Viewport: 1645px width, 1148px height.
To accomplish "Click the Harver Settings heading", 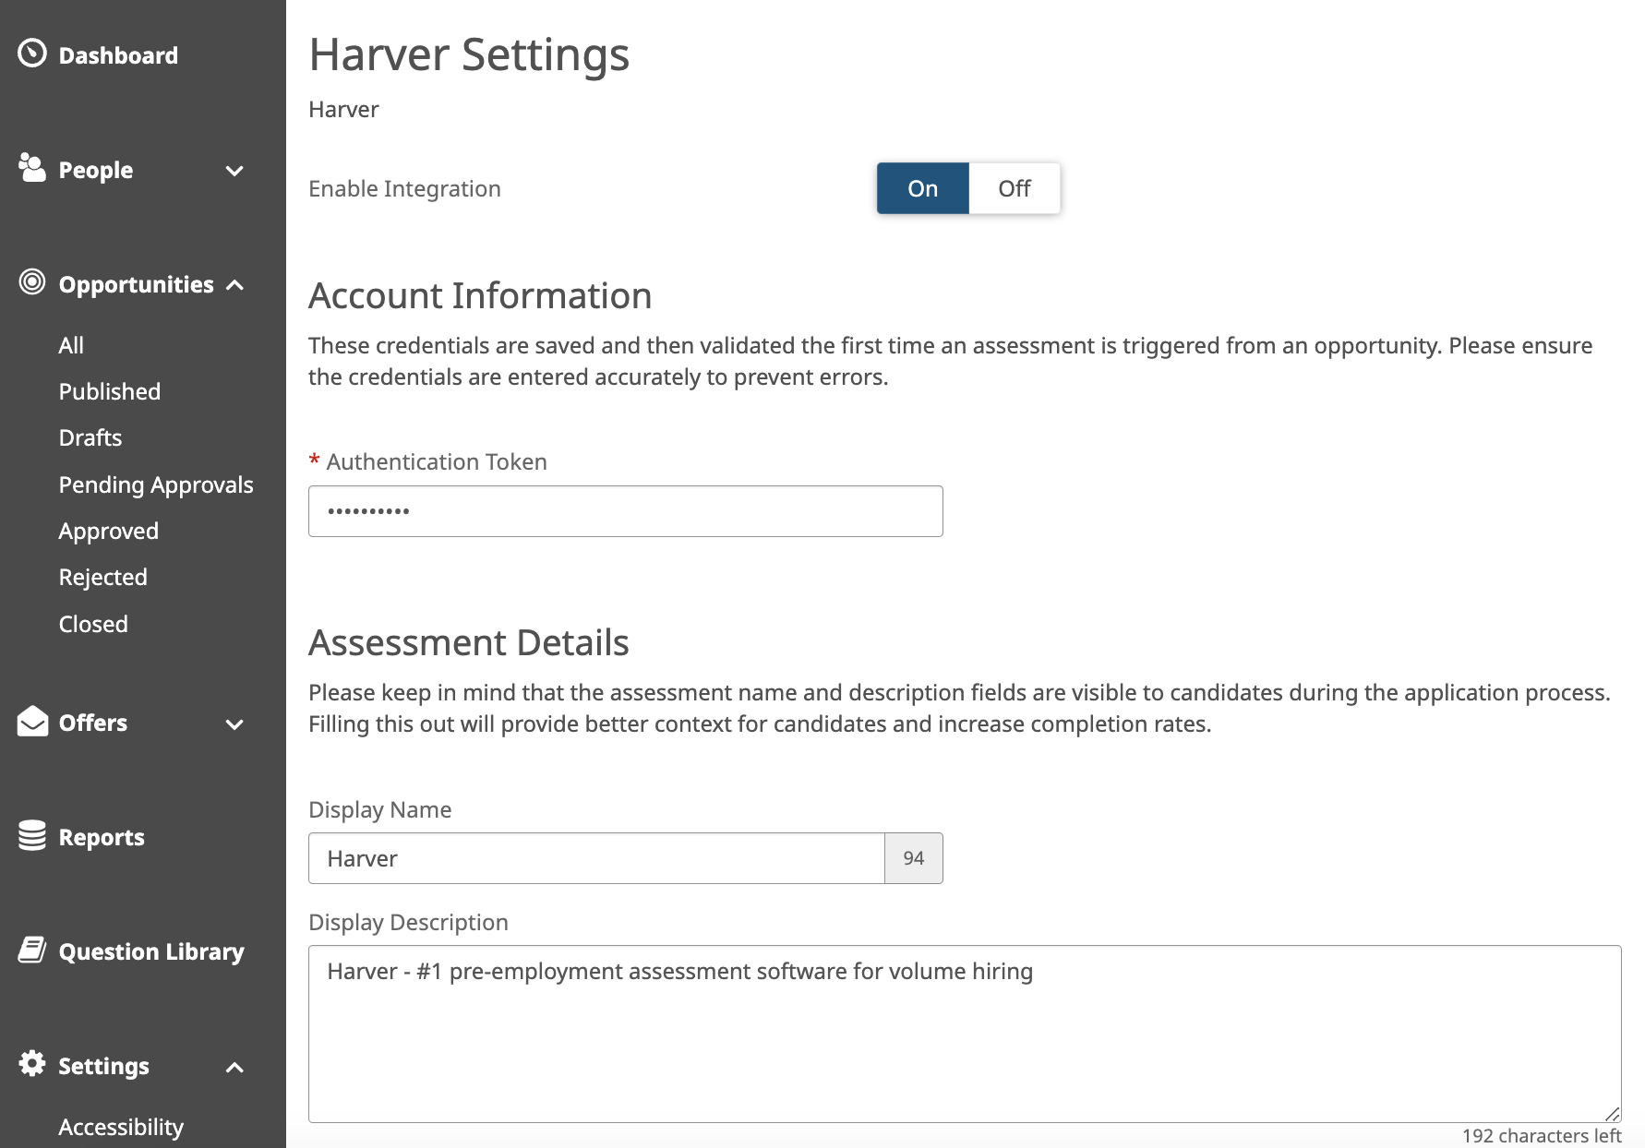I will click(x=469, y=54).
